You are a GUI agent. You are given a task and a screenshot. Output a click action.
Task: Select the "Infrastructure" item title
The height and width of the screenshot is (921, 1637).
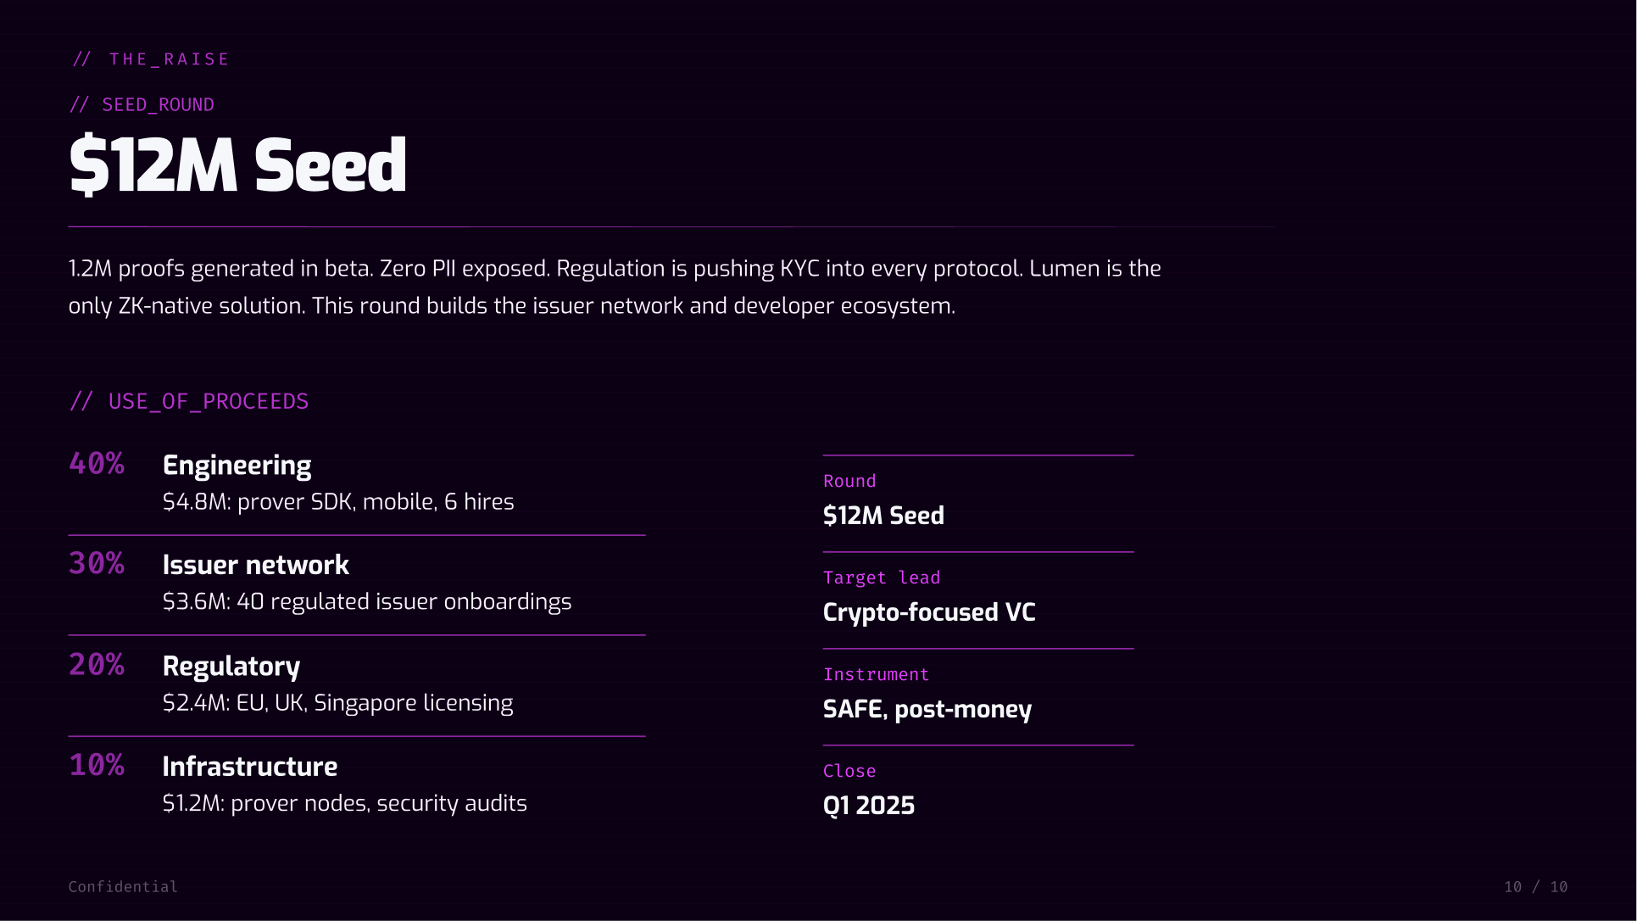pyautogui.click(x=249, y=767)
